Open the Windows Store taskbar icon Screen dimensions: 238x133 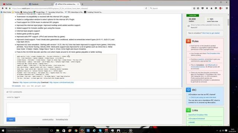pos(64,130)
